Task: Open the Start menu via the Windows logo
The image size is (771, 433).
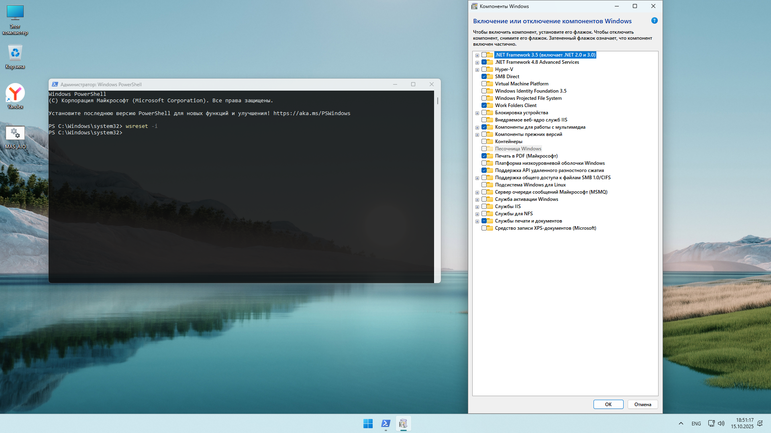Action: pos(368,423)
